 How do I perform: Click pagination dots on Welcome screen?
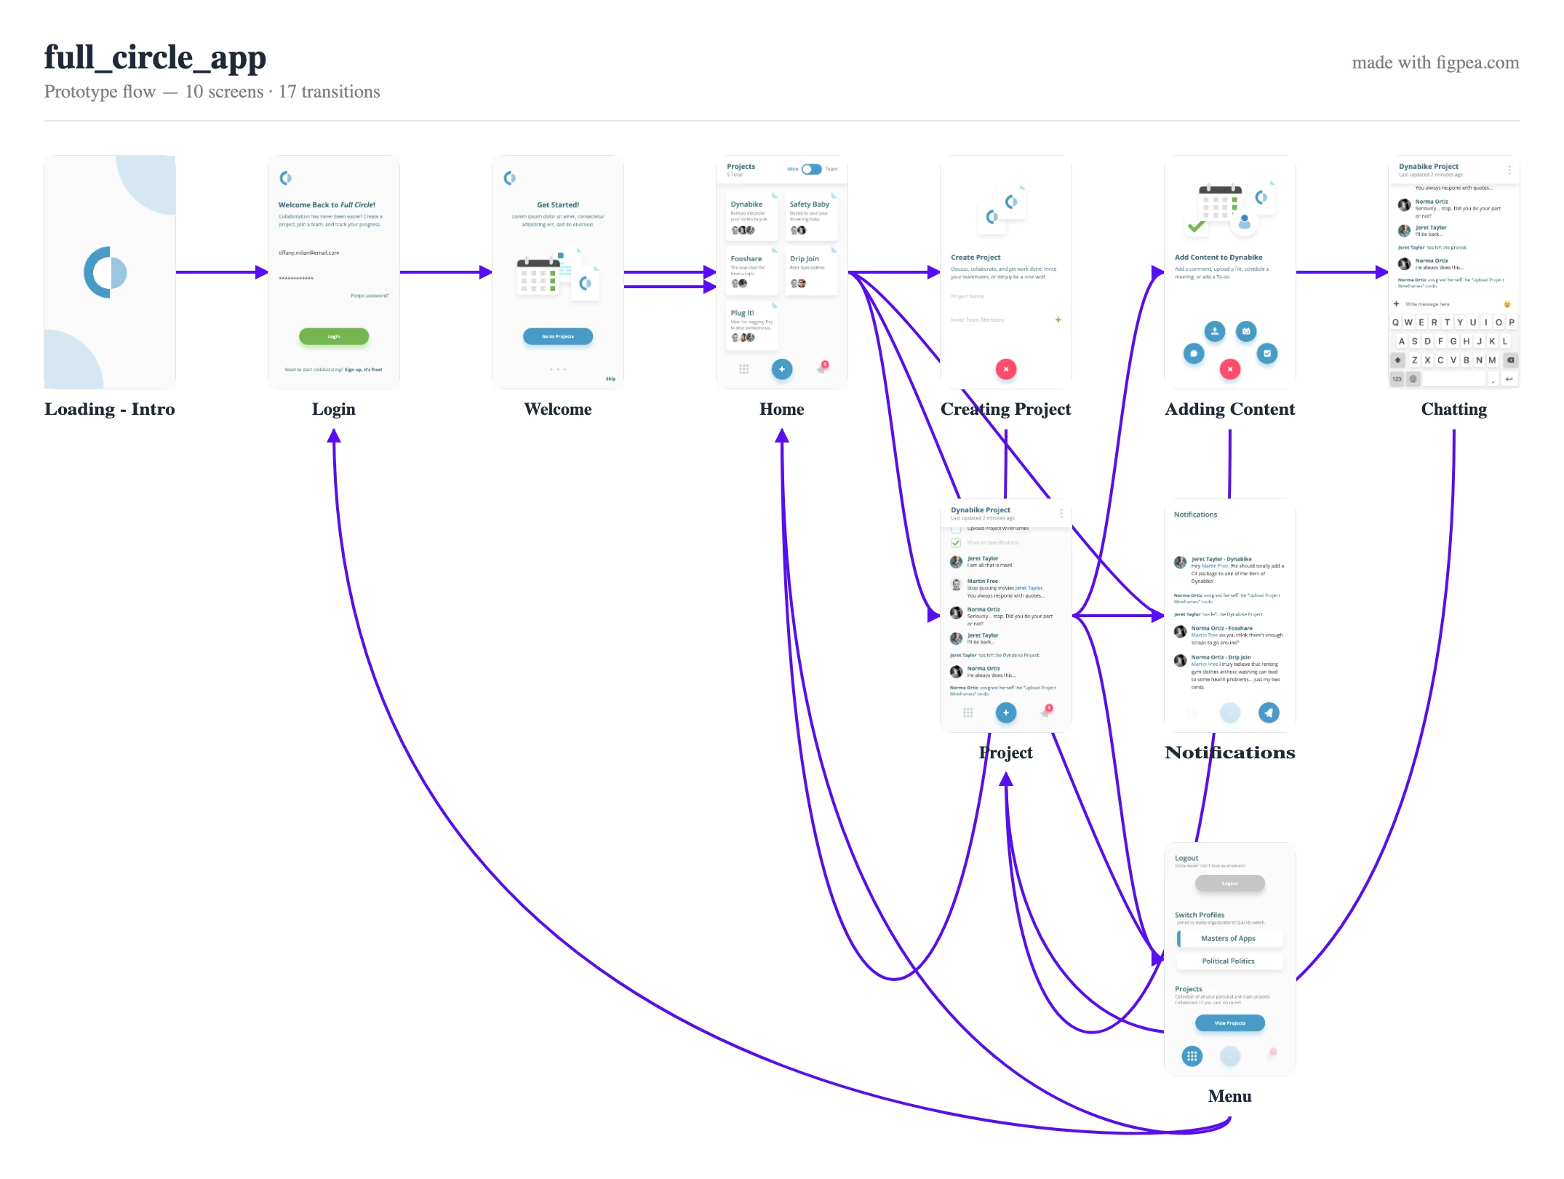click(558, 370)
